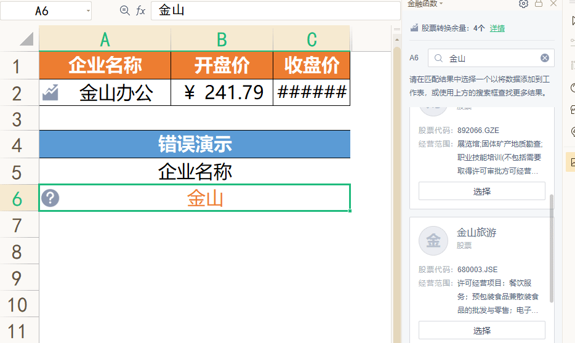The image size is (575, 343).
Task: Click the 企业名称 header cell A1
Action: pos(105,65)
